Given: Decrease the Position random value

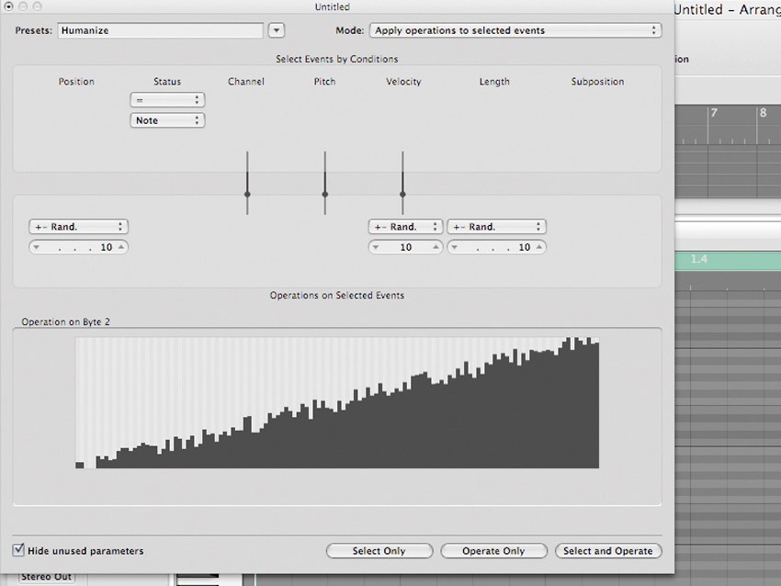Looking at the screenshot, I should [x=37, y=247].
